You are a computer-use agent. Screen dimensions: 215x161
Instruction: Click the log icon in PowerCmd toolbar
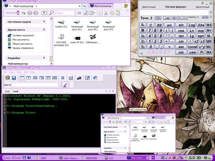pyautogui.click(x=71, y=78)
